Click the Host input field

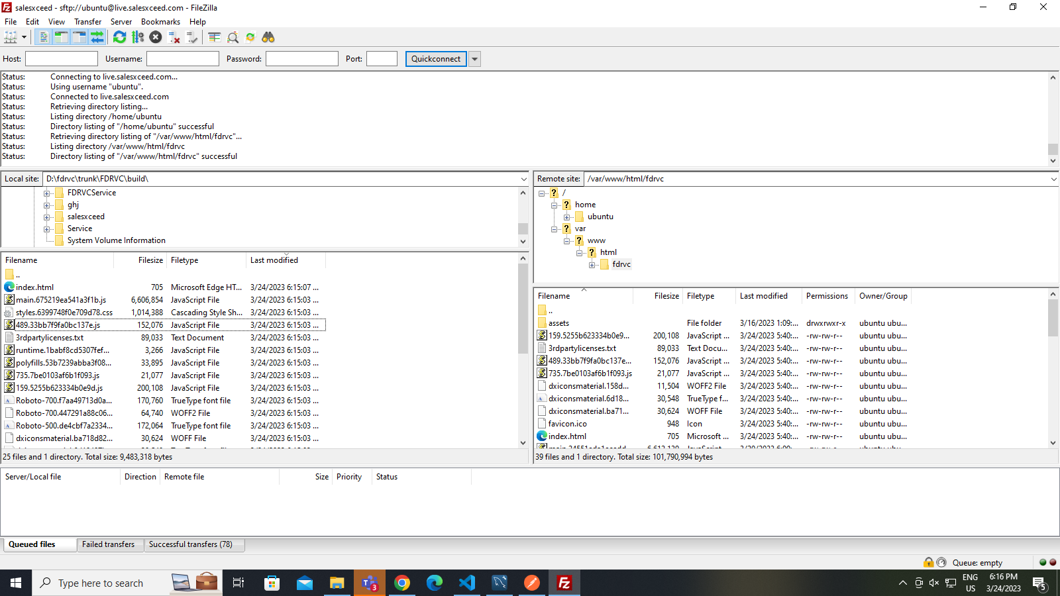(x=62, y=59)
